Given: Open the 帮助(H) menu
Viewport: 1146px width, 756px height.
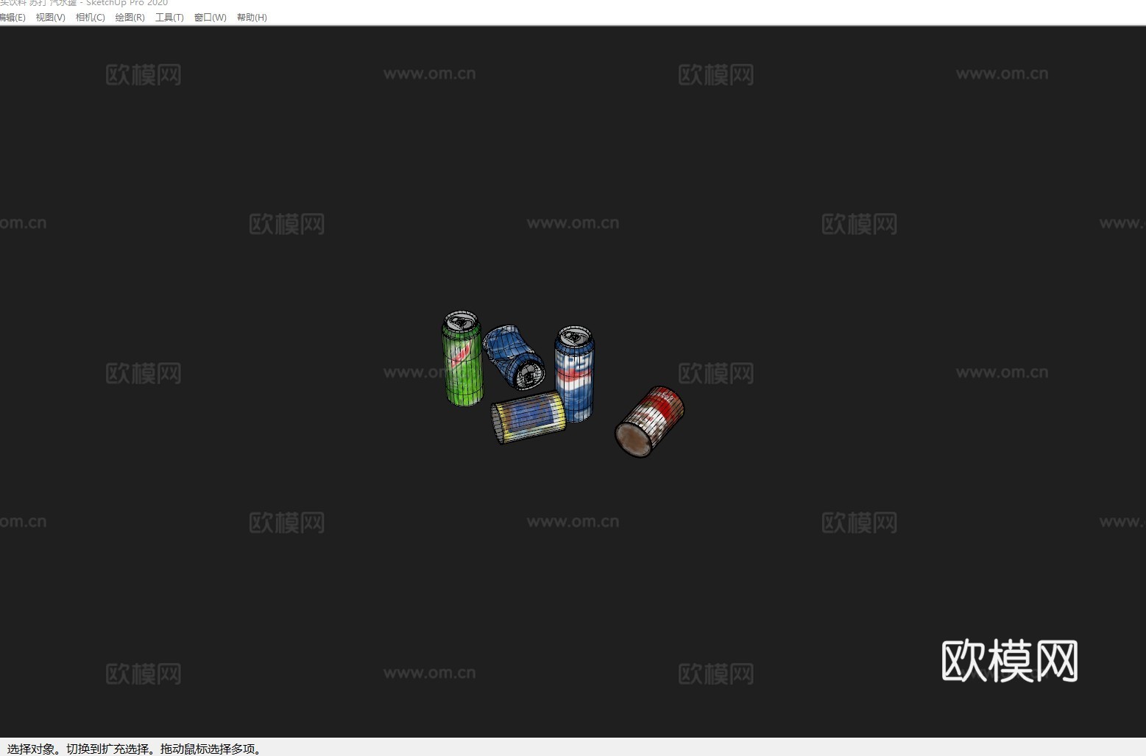Looking at the screenshot, I should pyautogui.click(x=252, y=18).
